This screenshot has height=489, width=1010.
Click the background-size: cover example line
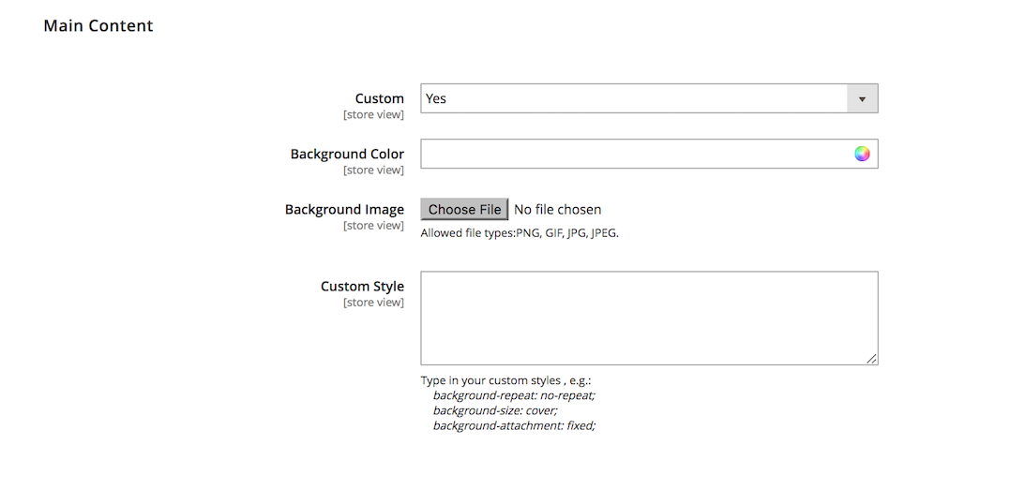(x=495, y=410)
